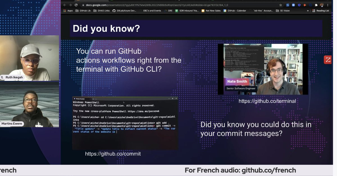Open the dark blue circle extension icon

[x=311, y=5]
